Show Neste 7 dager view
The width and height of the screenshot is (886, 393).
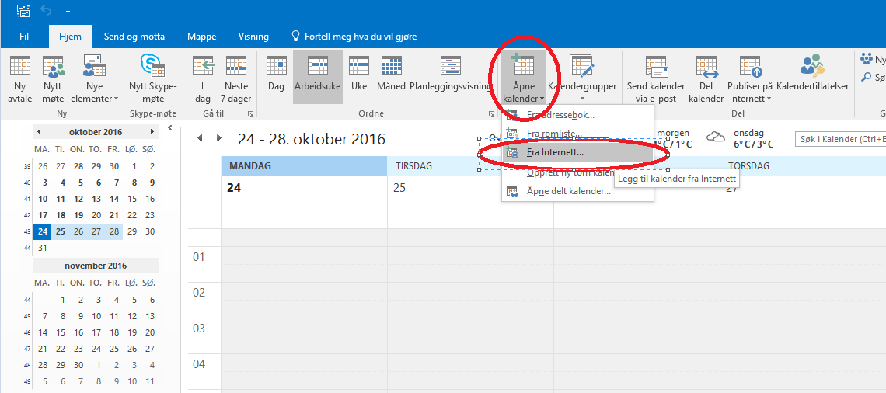click(236, 80)
